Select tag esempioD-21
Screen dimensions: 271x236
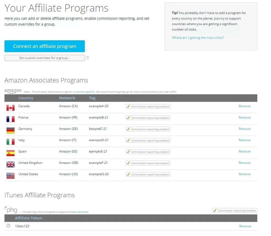coord(98,140)
